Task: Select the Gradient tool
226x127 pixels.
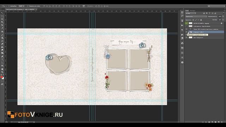Action: coord(2,47)
